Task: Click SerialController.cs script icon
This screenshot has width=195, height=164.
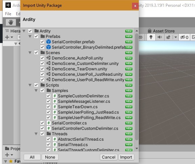Action: (49, 123)
